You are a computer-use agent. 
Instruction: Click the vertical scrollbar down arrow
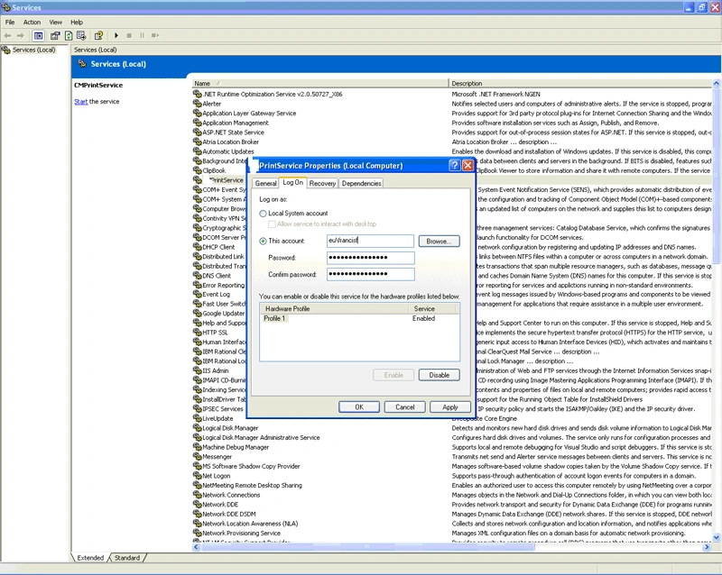pyautogui.click(x=717, y=537)
